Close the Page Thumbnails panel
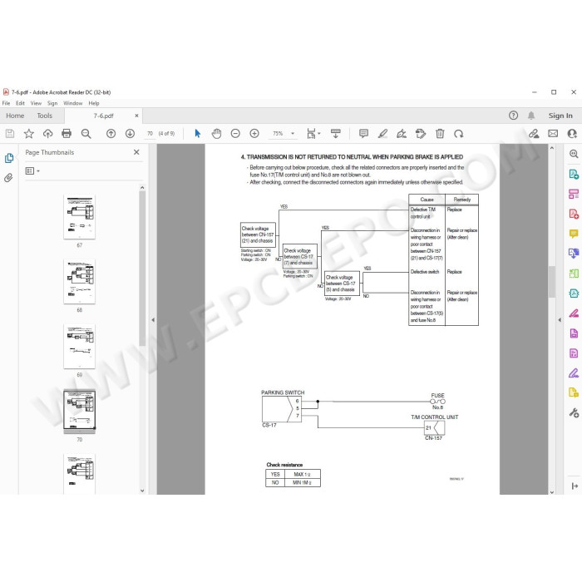 coord(136,152)
